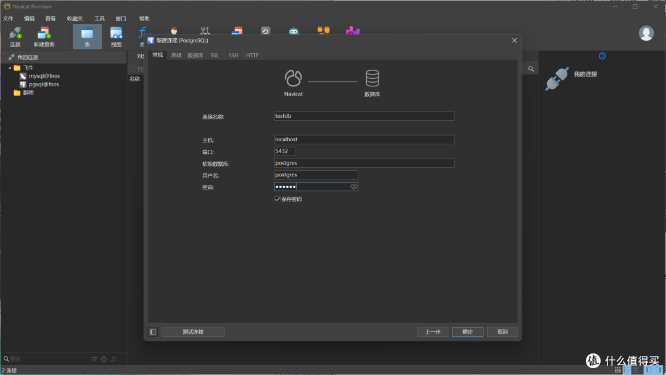Switch to the SSL tab
This screenshot has width=666, height=375.
(215, 56)
